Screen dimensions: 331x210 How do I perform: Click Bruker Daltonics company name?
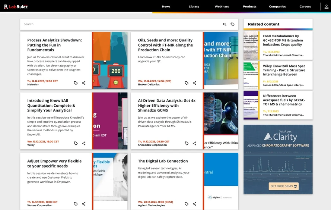coord(149,85)
